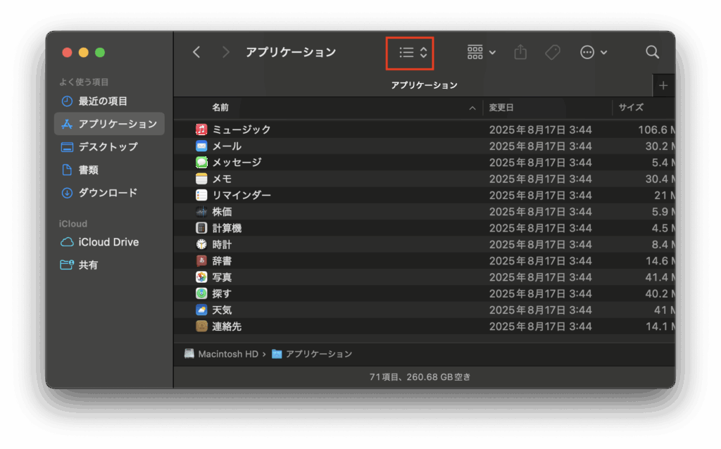The width and height of the screenshot is (721, 449).
Task: Click the share toolbar icon
Action: point(520,52)
